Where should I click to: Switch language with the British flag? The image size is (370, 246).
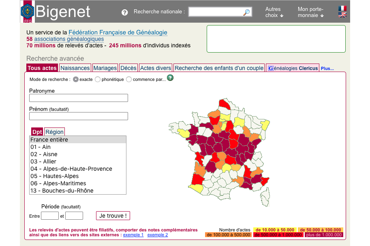(342, 15)
